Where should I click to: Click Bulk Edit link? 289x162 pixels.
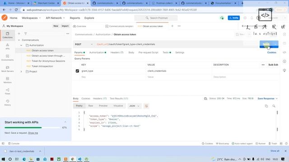[273, 65]
